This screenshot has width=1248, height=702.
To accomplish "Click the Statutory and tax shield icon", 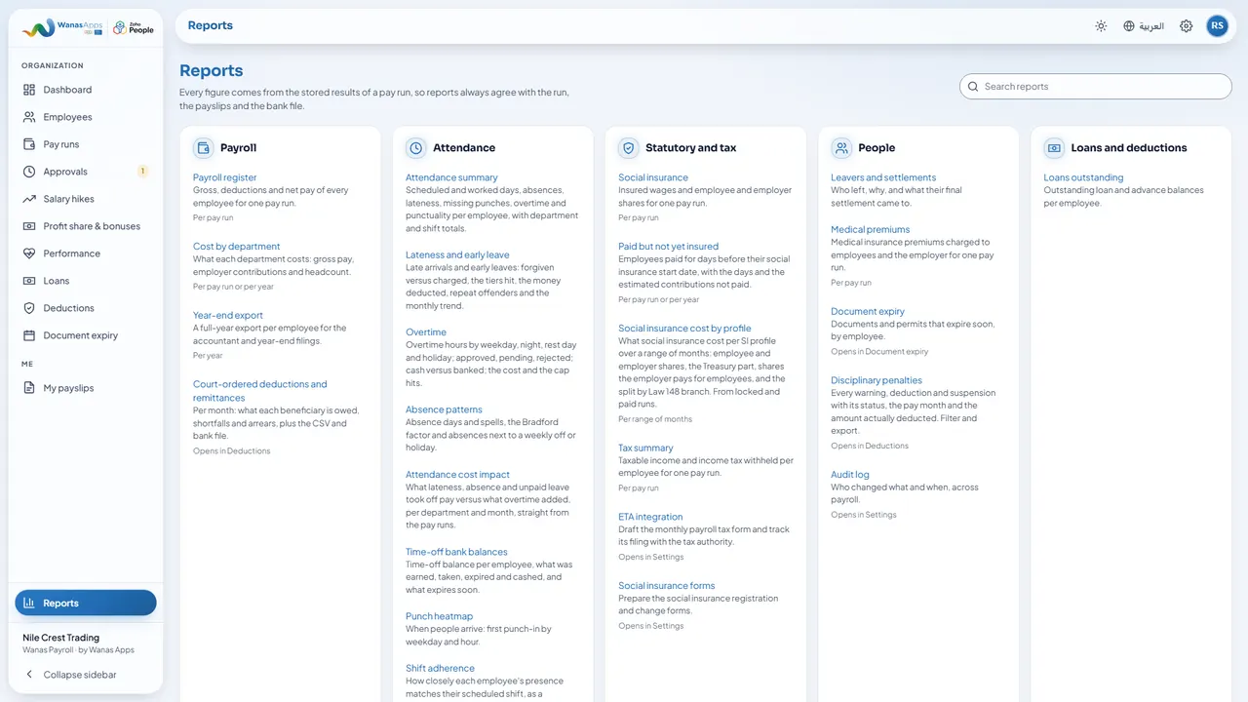I will 629,148.
